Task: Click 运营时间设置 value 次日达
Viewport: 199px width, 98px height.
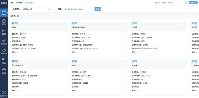Action: [x=145, y=83]
